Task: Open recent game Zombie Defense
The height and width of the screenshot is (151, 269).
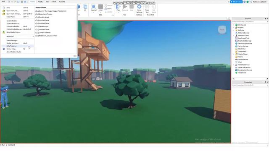Action: pyautogui.click(x=45, y=33)
